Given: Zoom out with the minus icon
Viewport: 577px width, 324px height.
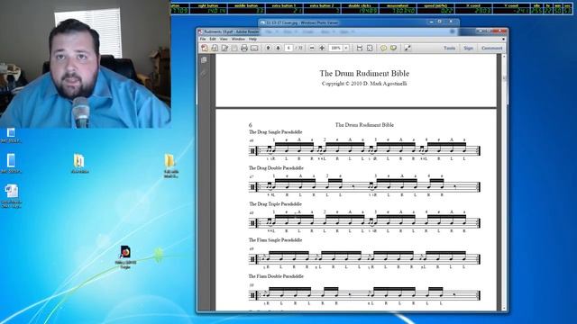Looking at the screenshot, I should tap(312, 48).
